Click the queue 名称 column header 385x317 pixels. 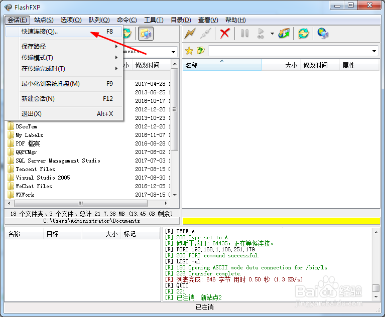point(24,234)
